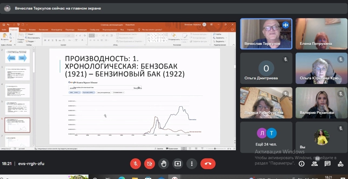Expand the Макет layout dropdown
Screen dimensions: 348x179
pyautogui.click(x=31, y=34)
